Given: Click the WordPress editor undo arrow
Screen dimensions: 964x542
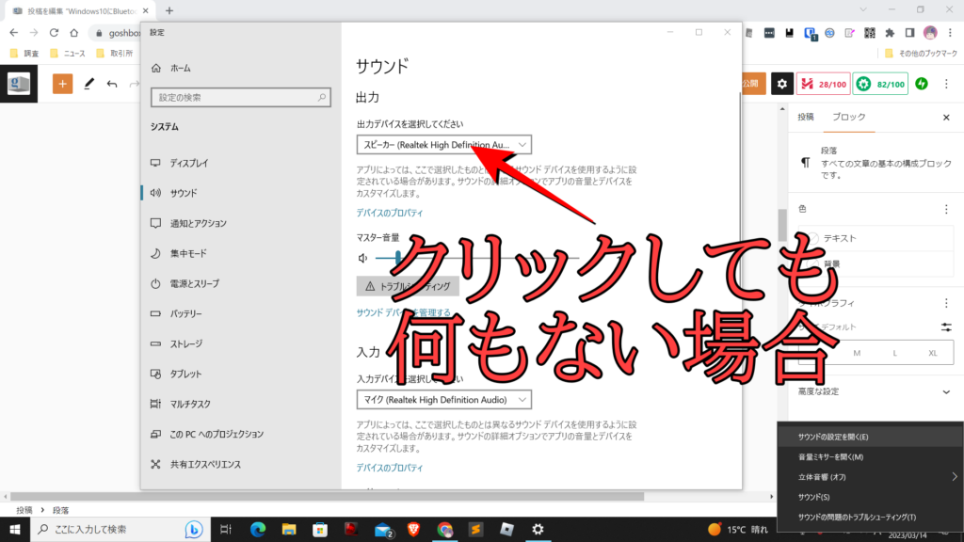Looking at the screenshot, I should pyautogui.click(x=112, y=84).
